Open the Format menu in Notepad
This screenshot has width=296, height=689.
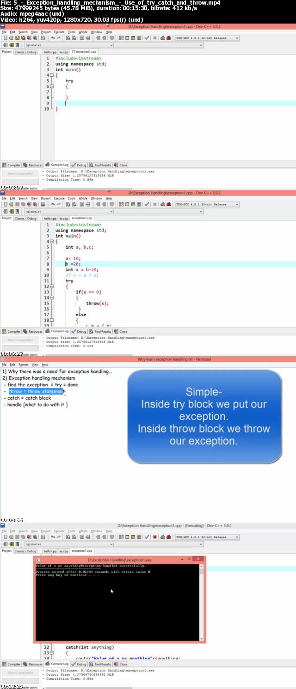point(23,365)
